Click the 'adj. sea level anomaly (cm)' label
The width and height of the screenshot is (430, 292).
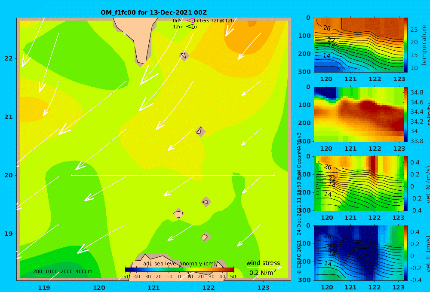179,264
